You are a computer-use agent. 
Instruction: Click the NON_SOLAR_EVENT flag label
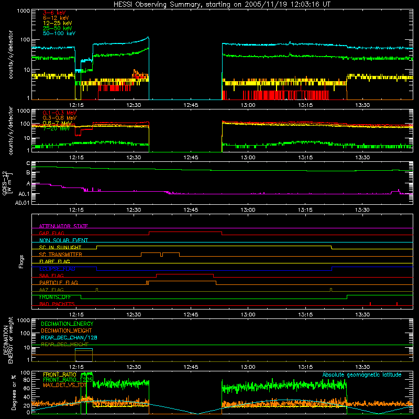click(63, 240)
